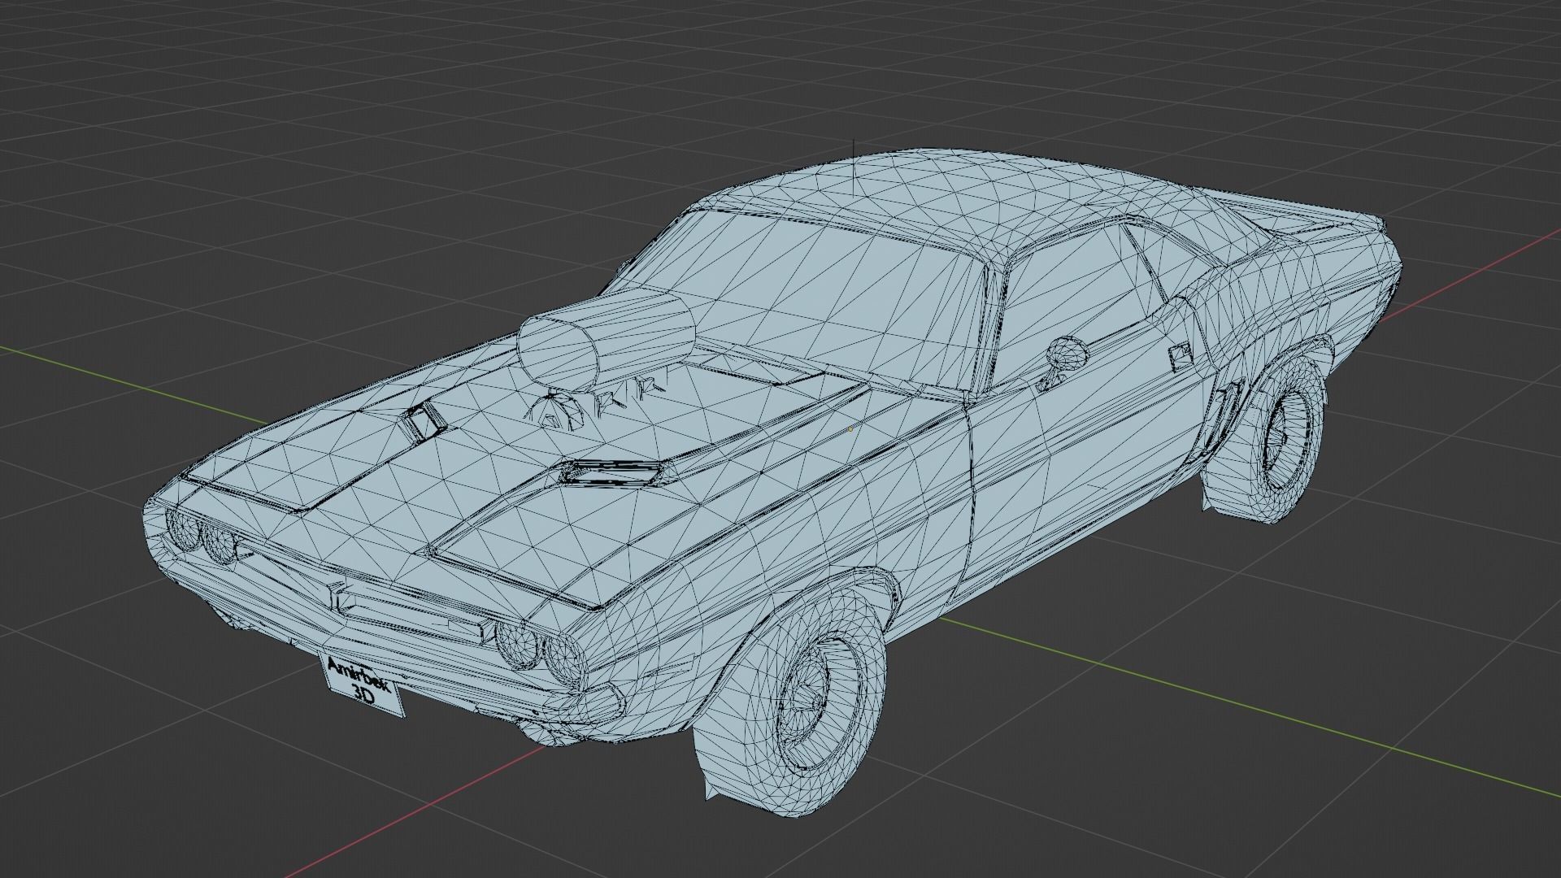Click the "Amirbek 3D" license plate
Screen dimensions: 1561x878
coord(363,685)
